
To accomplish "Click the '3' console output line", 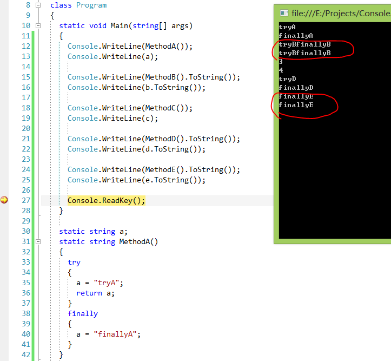I will (281, 62).
